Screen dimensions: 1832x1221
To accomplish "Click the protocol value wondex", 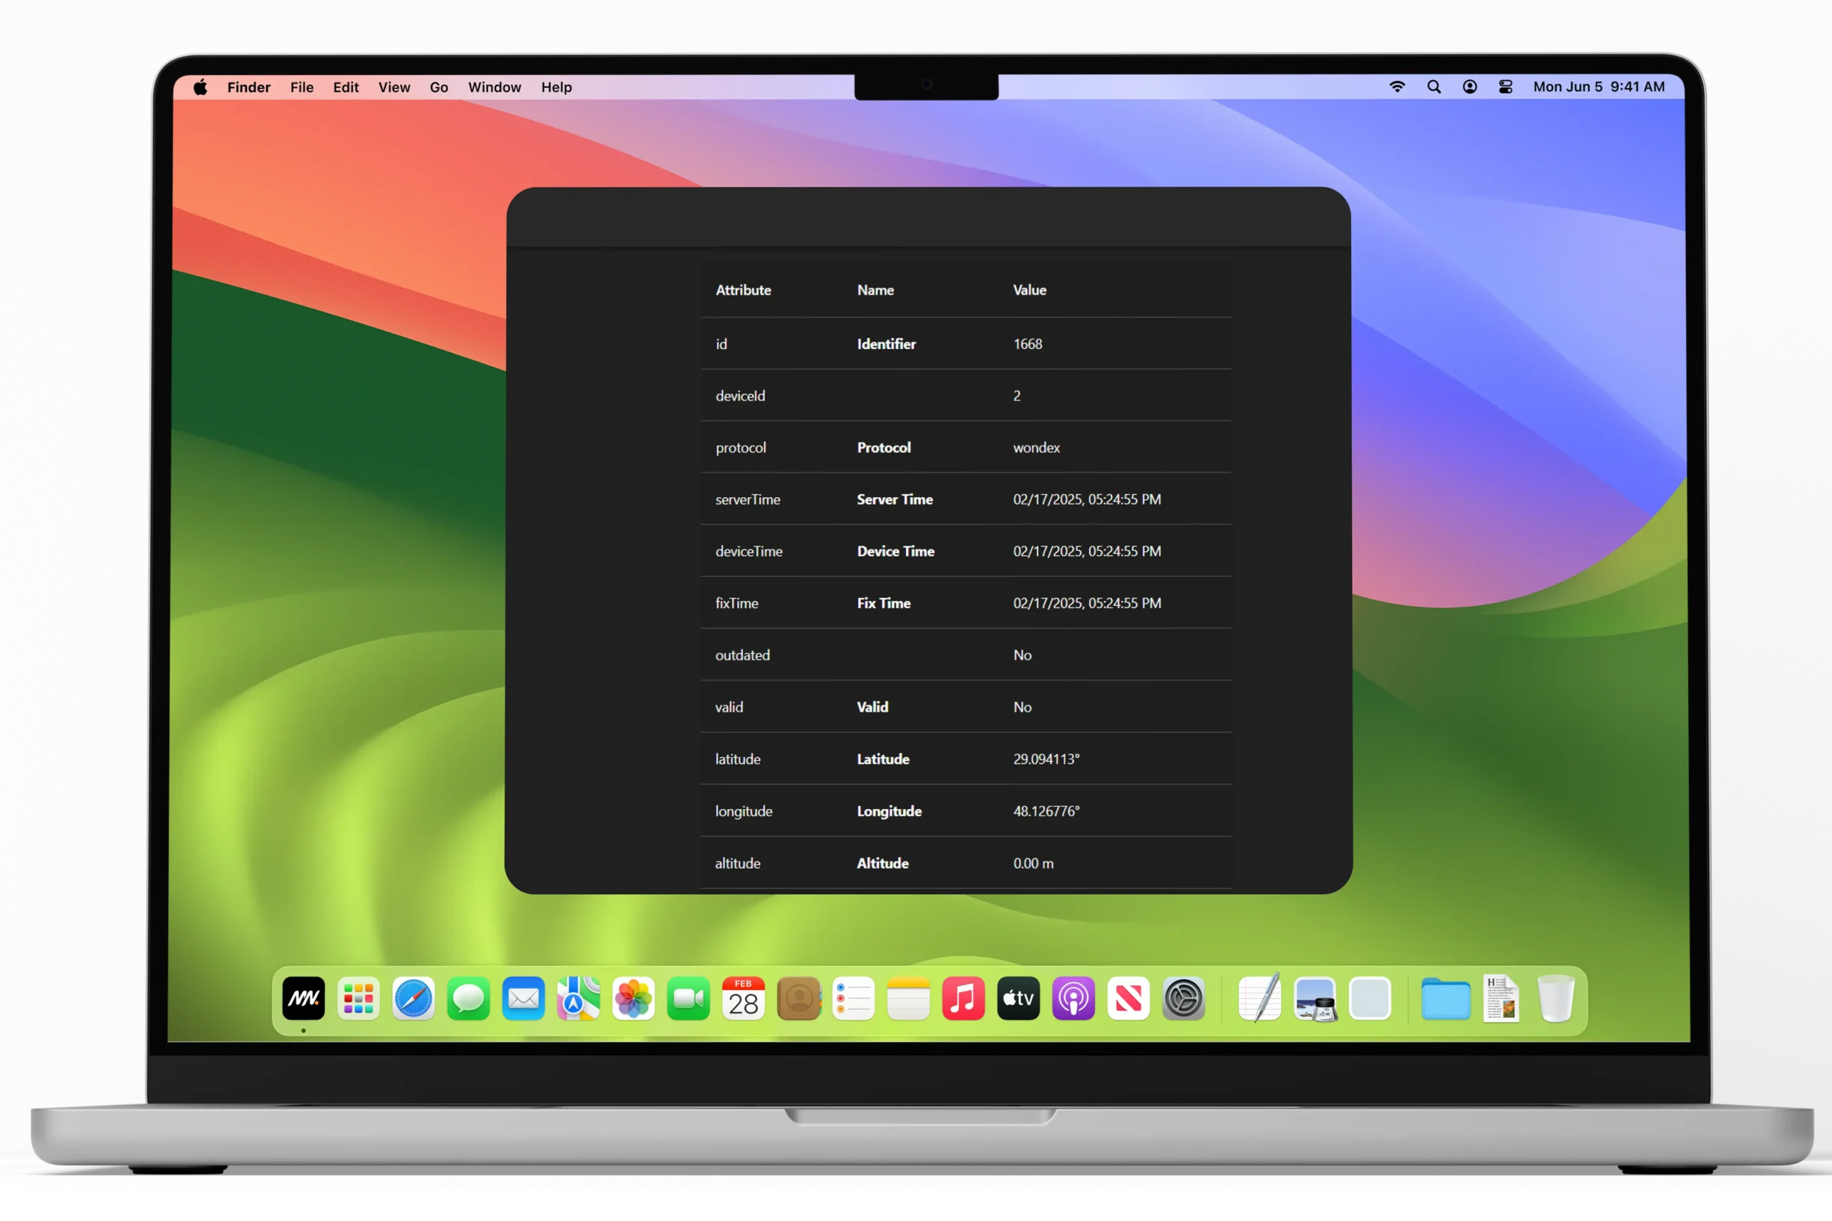I will tap(1036, 448).
